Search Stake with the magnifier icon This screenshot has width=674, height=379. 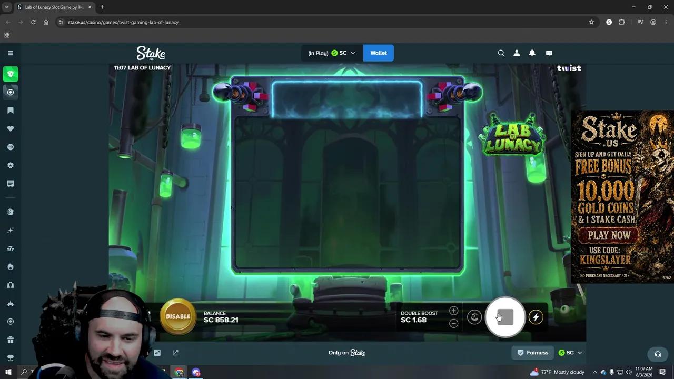click(x=501, y=53)
